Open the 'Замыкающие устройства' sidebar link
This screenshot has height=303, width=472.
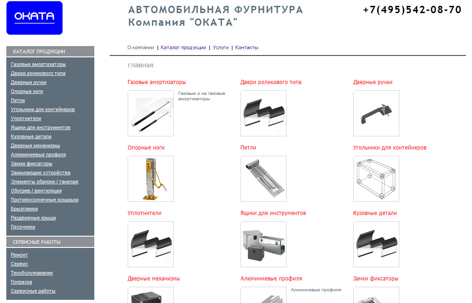(x=41, y=172)
